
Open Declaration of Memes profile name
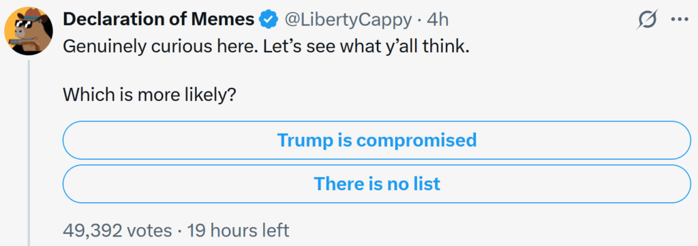coord(159,20)
